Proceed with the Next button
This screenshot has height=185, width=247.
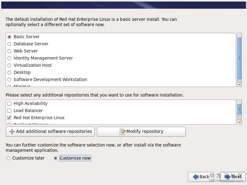pos(233,177)
